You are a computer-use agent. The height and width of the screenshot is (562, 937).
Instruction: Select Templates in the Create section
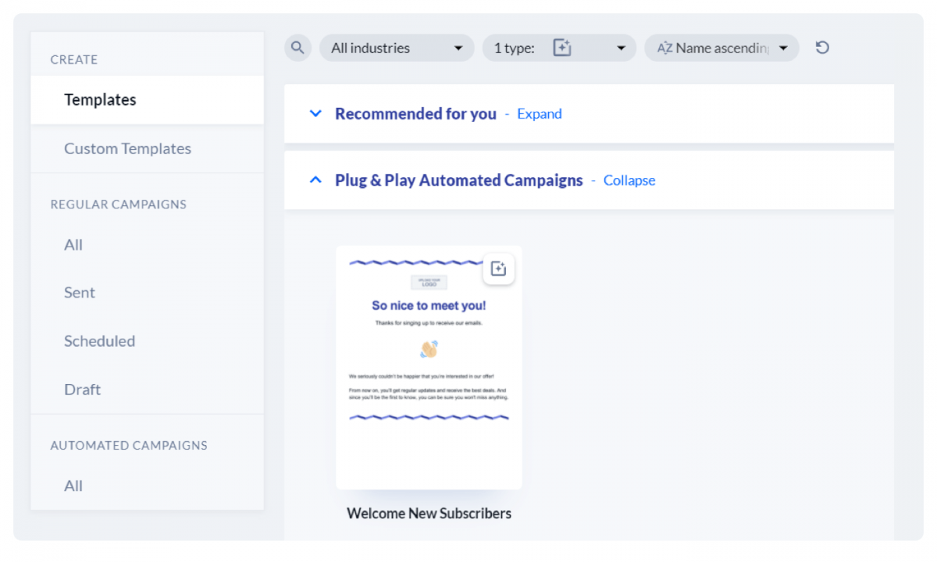click(100, 100)
